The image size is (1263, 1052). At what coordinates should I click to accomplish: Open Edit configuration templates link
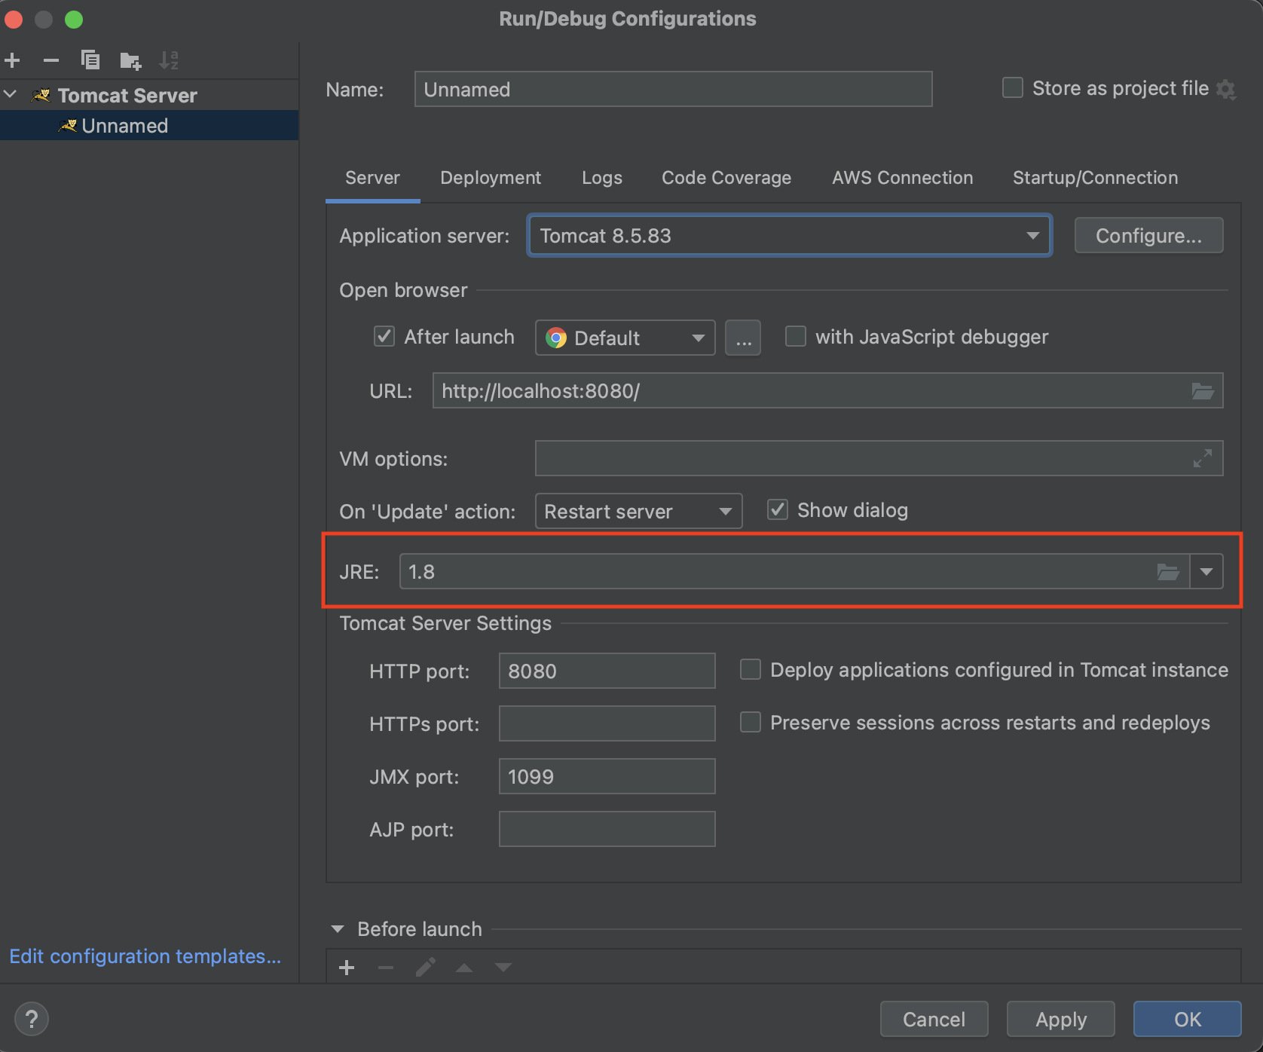click(145, 956)
